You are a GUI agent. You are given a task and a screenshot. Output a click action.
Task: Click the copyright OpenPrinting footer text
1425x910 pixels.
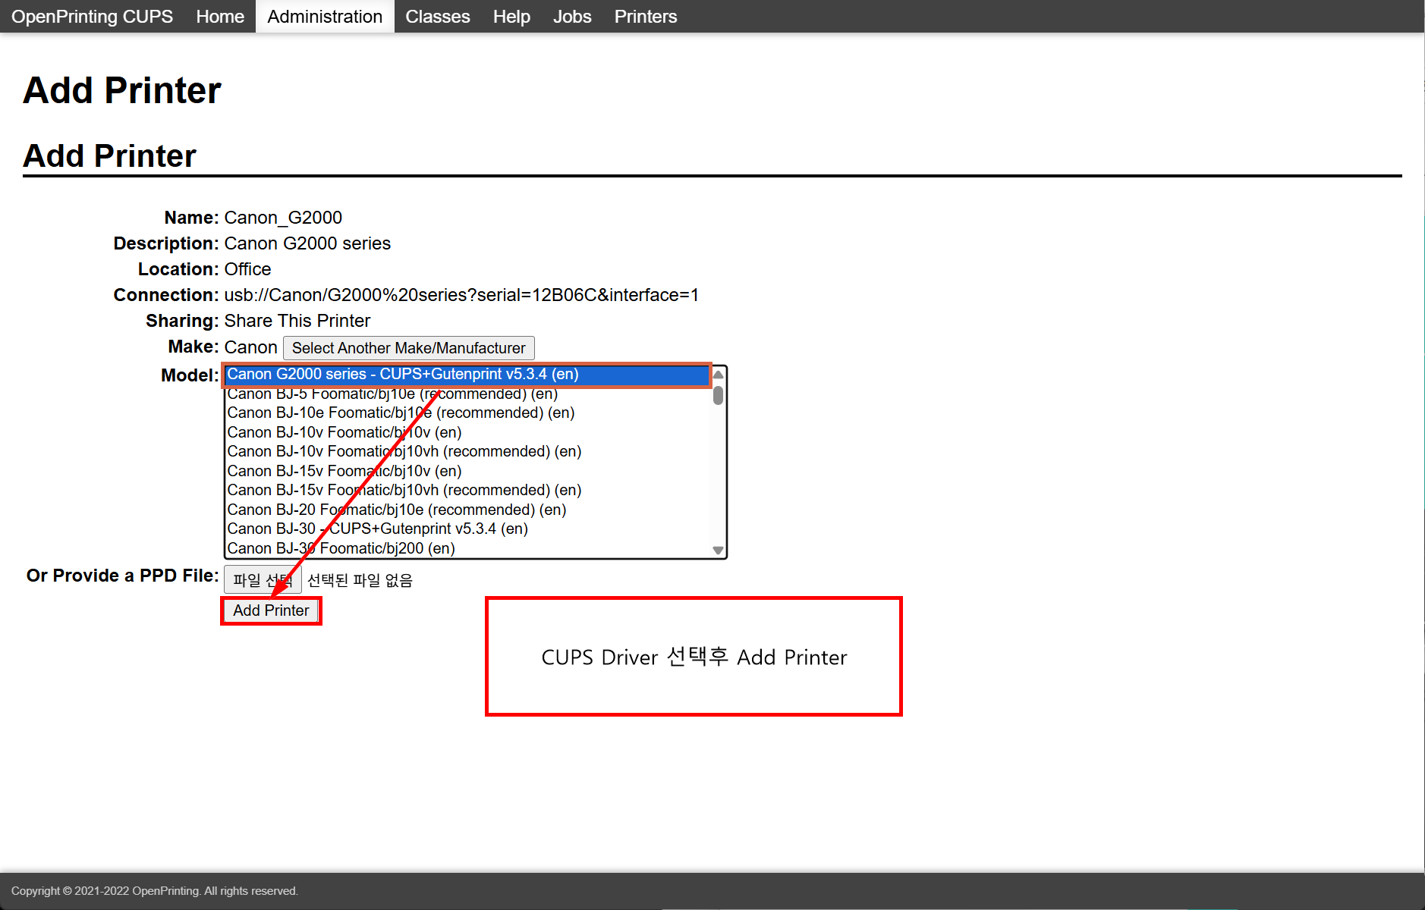(x=155, y=891)
